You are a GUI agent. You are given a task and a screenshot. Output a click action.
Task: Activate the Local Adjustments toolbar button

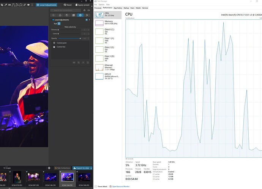(x=46, y=5)
